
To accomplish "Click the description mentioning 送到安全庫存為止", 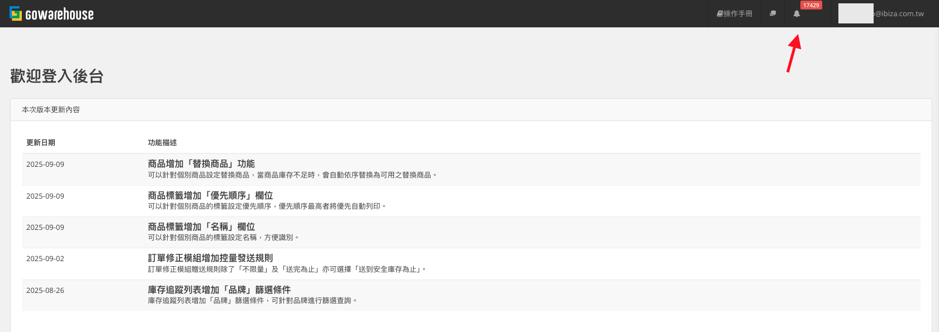I will click(287, 270).
